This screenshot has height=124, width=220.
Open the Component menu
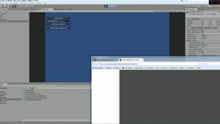coord(23,3)
